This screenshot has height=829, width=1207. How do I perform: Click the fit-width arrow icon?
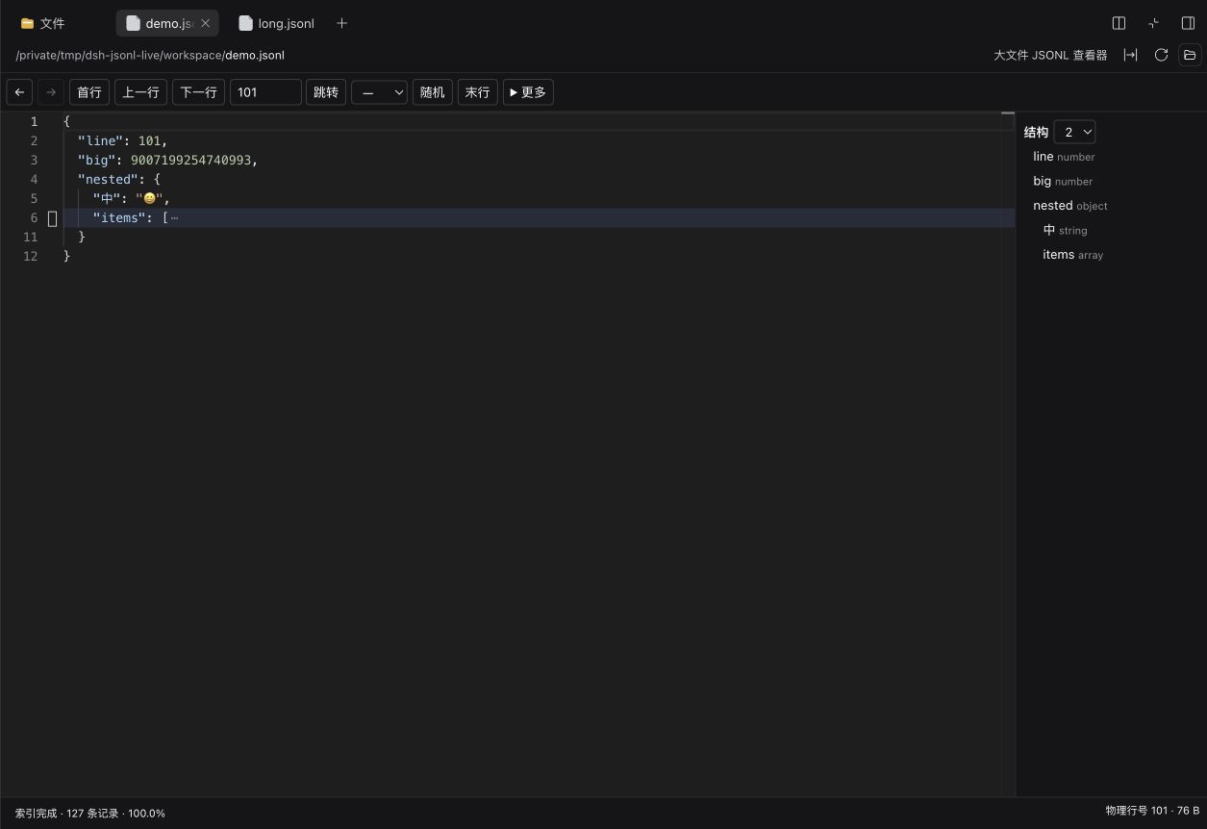click(1130, 55)
